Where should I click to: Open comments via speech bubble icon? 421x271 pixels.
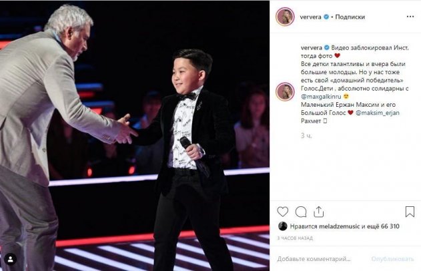[301, 212]
